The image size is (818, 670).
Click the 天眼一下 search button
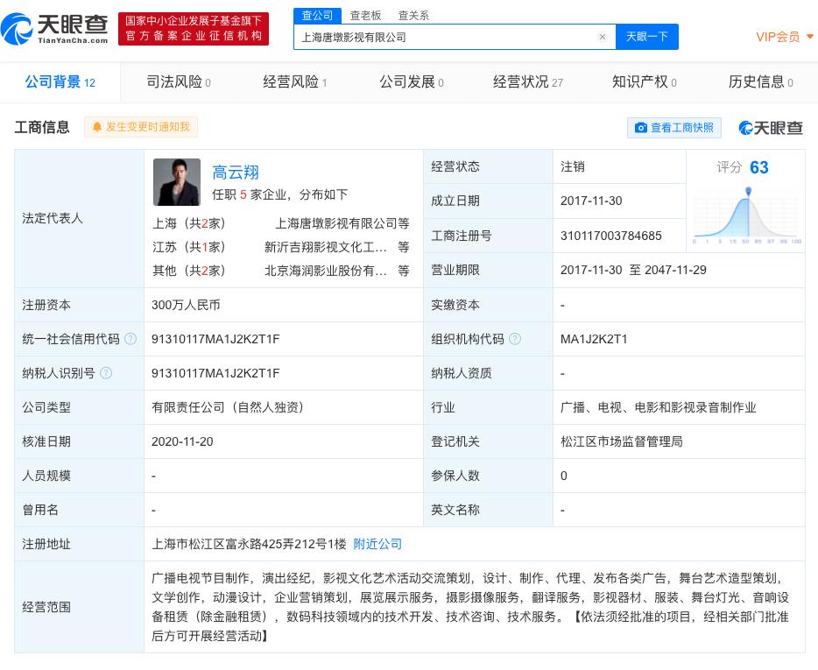[647, 37]
